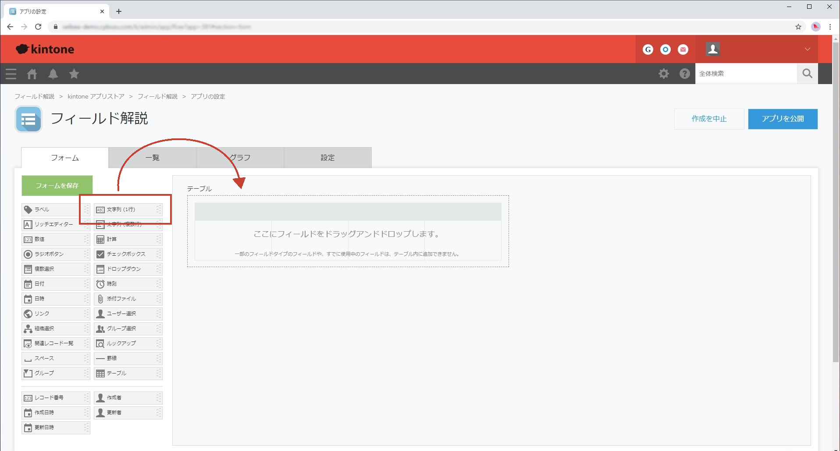Click the page vertical scrollbar

(x=836, y=201)
